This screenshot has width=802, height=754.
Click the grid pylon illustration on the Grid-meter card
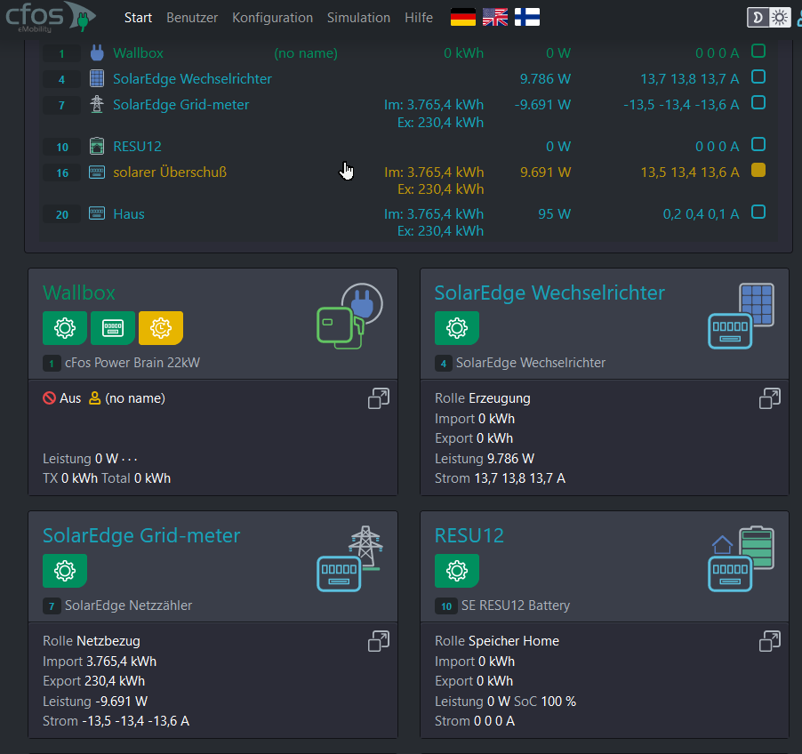click(x=349, y=558)
